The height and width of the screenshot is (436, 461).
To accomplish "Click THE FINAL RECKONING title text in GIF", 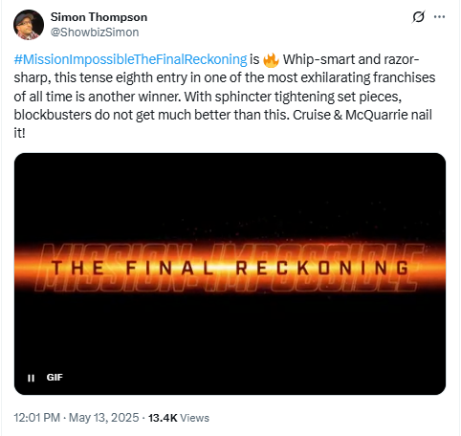I will point(230,268).
